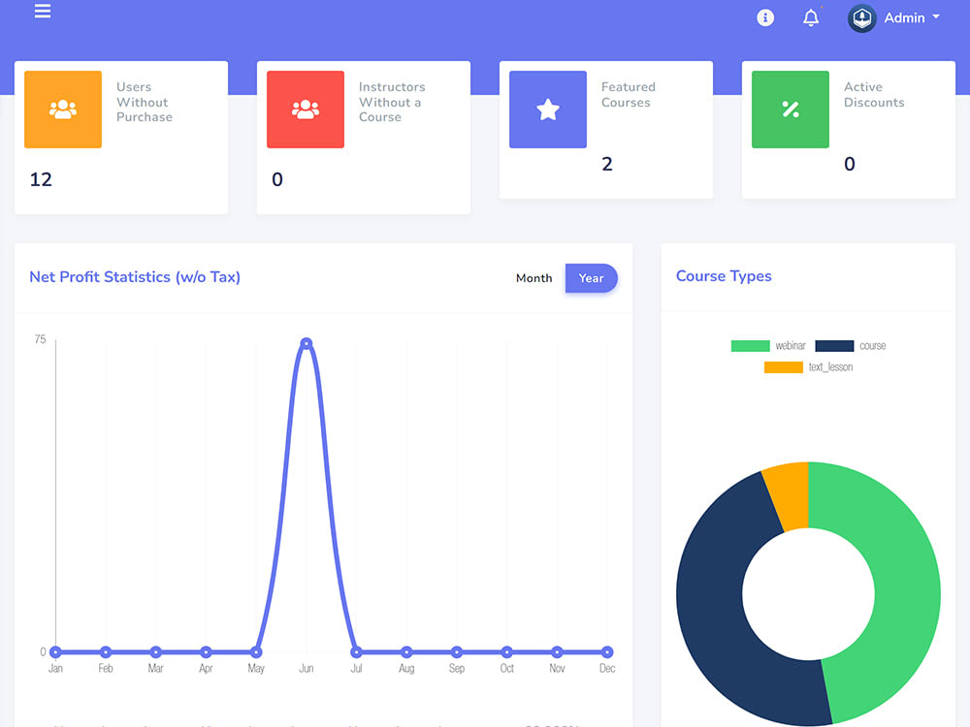Click the Admin avatar image
Image resolution: width=970 pixels, height=727 pixels.
pyautogui.click(x=861, y=18)
